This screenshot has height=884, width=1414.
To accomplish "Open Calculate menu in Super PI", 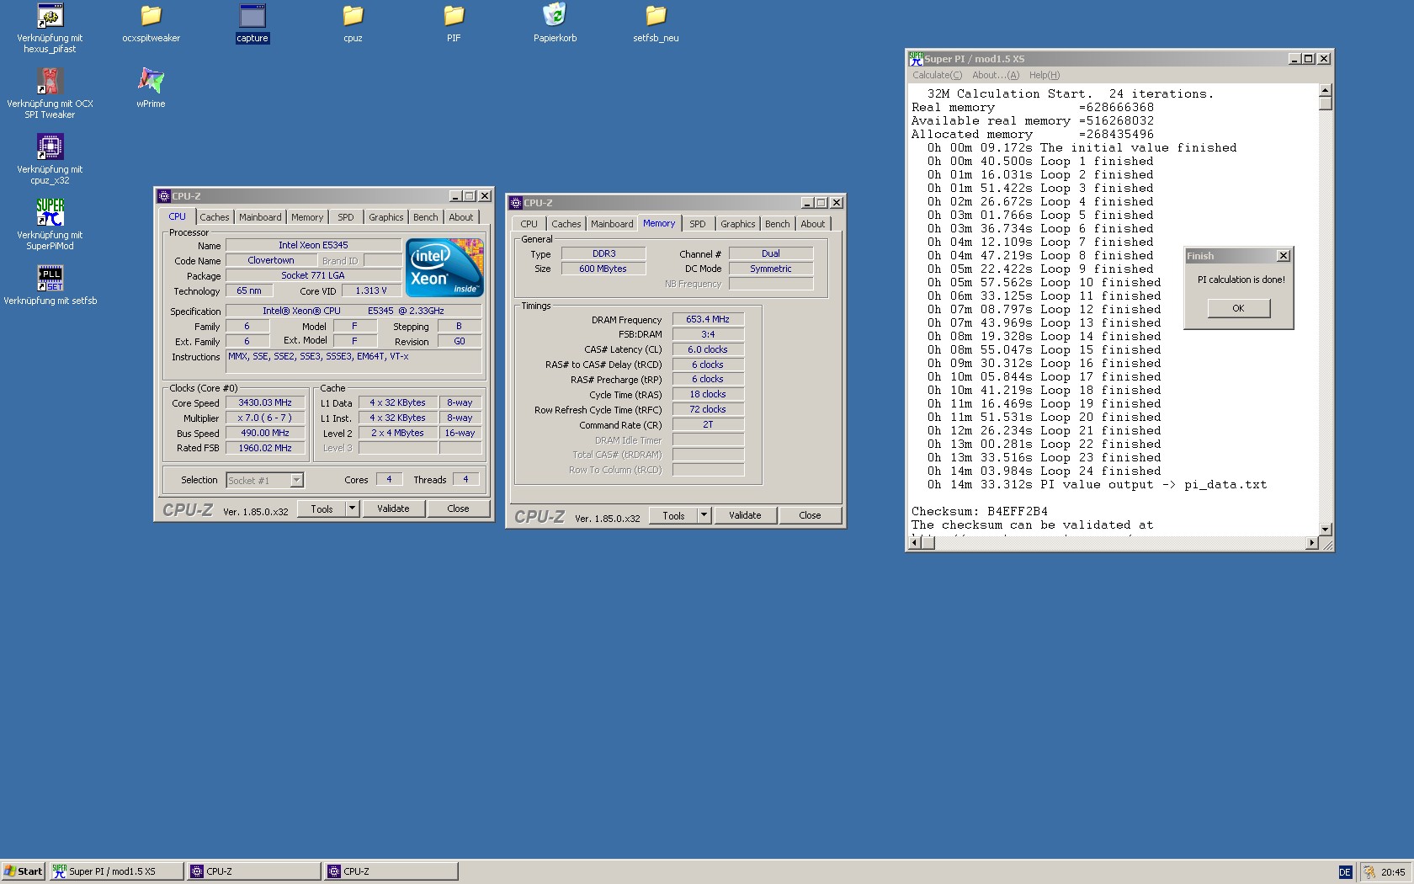I will (x=937, y=75).
